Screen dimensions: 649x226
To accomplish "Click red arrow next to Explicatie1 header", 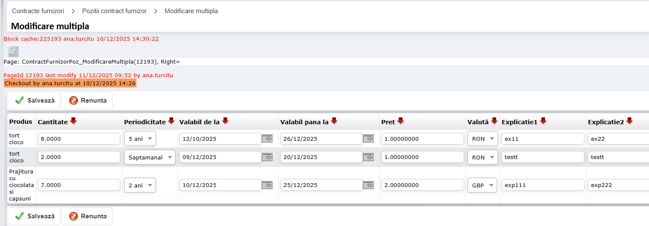I will (x=543, y=121).
